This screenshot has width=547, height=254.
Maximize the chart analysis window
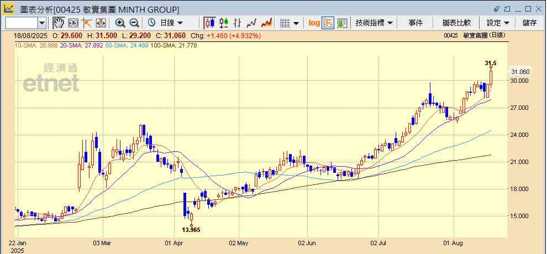pyautogui.click(x=528, y=9)
